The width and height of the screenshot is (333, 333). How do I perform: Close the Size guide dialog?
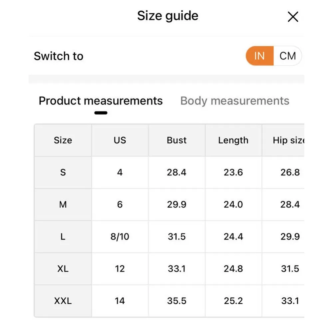293,17
